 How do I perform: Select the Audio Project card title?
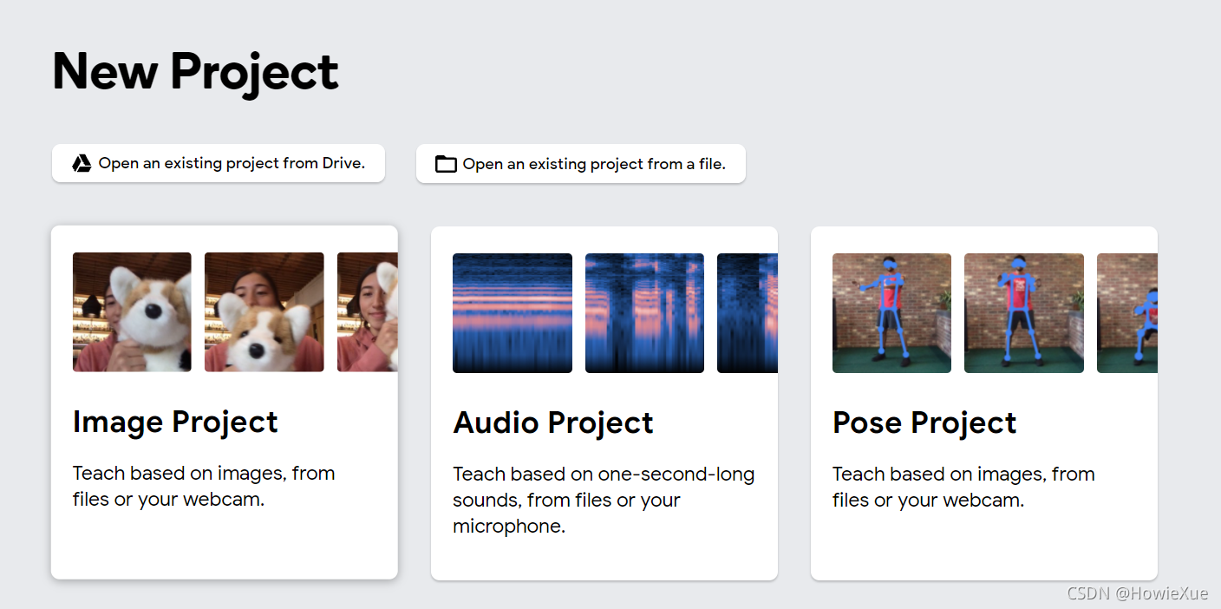[553, 422]
